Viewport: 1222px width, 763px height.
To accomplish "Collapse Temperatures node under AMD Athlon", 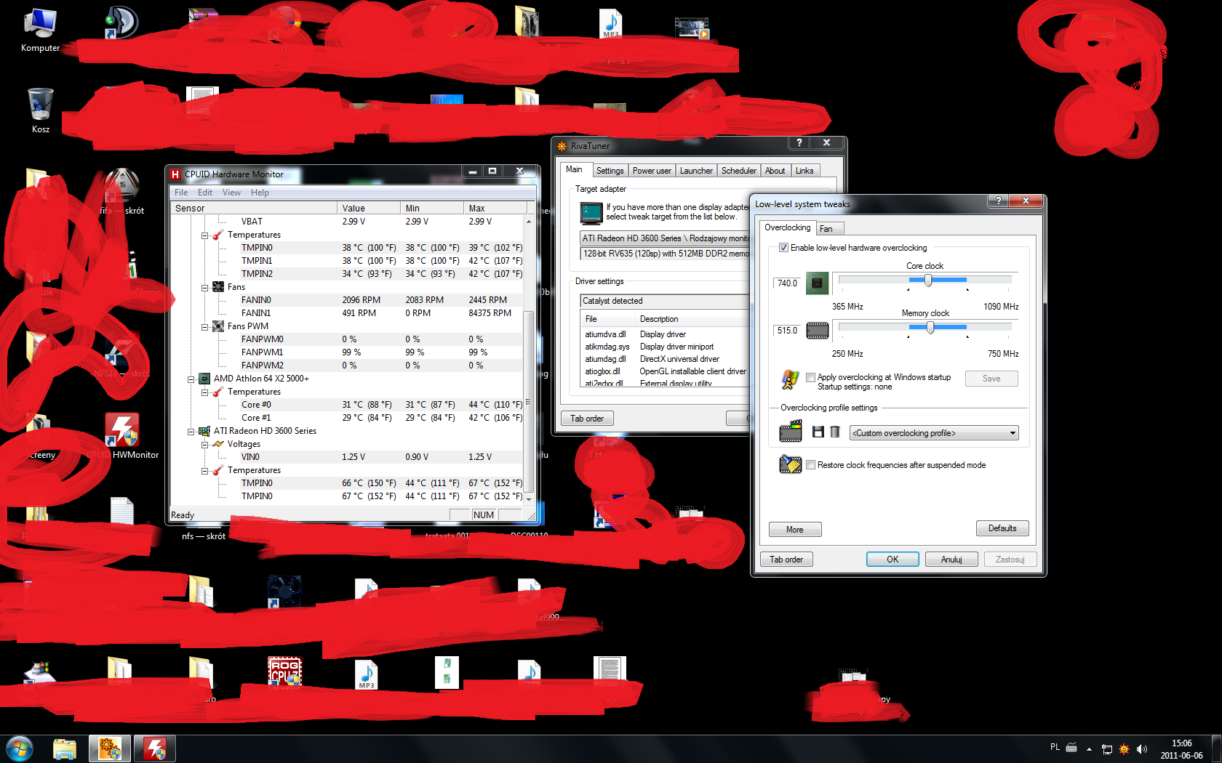I will pos(205,392).
